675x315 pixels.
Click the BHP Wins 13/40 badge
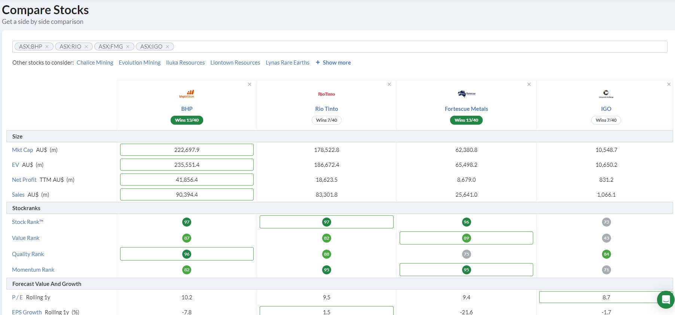[x=187, y=120]
